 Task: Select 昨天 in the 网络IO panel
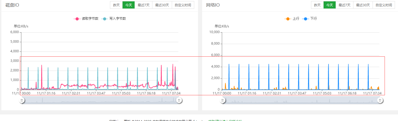(x=317, y=5)
